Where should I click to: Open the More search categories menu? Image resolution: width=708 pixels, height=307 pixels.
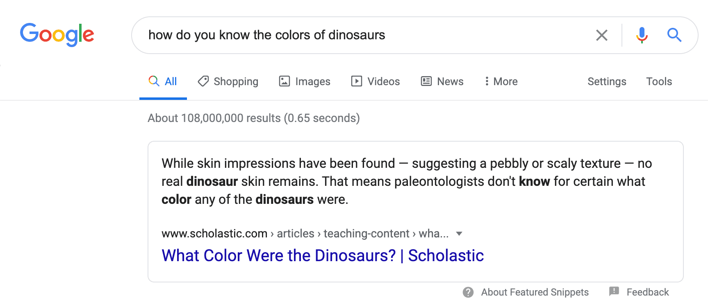click(x=501, y=81)
